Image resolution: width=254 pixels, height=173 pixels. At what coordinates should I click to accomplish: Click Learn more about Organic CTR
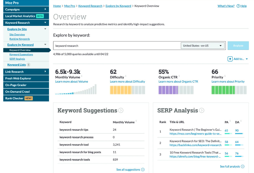pyautogui.click(x=178, y=82)
